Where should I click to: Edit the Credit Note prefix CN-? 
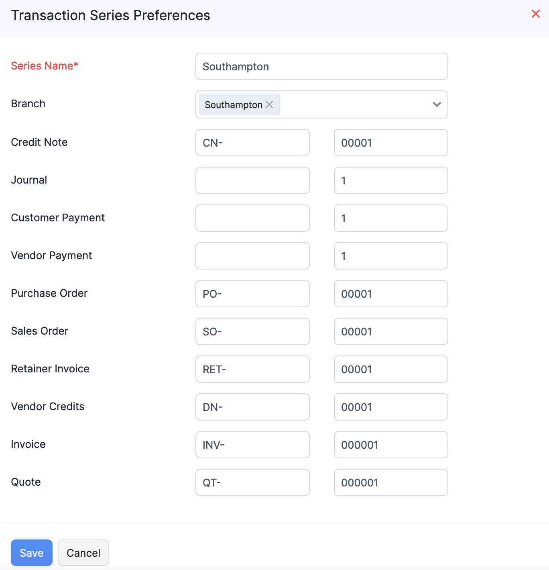pyautogui.click(x=252, y=143)
